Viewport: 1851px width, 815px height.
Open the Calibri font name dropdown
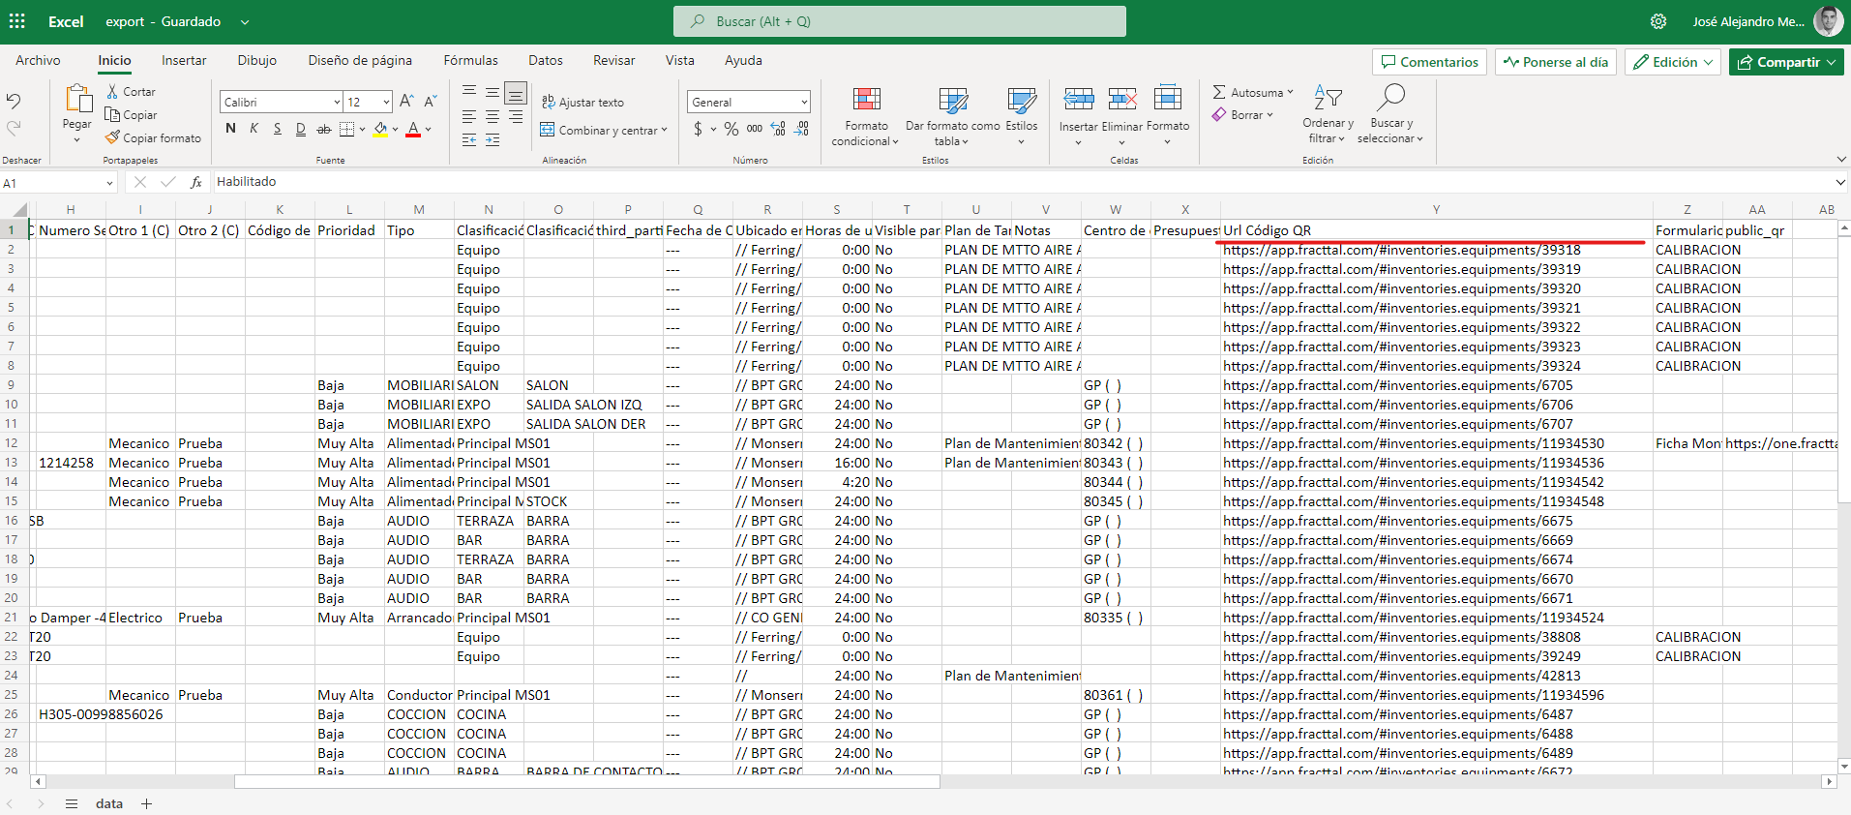[x=281, y=102]
